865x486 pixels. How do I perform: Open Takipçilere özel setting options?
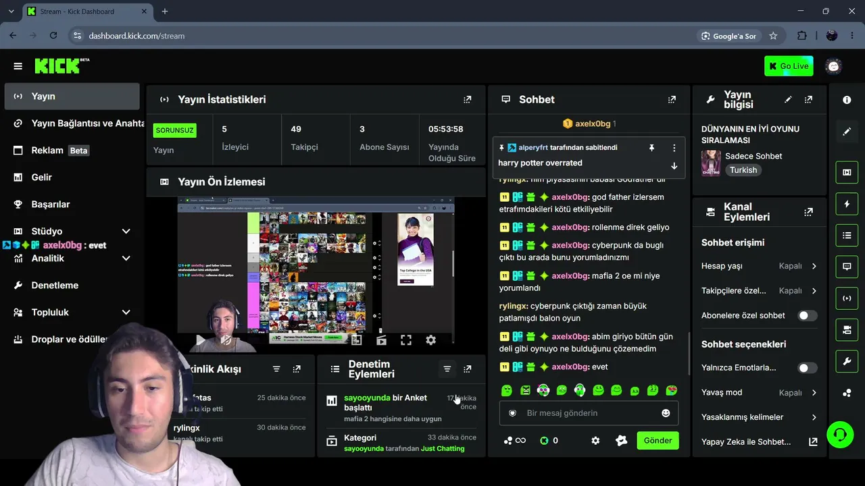click(x=759, y=291)
